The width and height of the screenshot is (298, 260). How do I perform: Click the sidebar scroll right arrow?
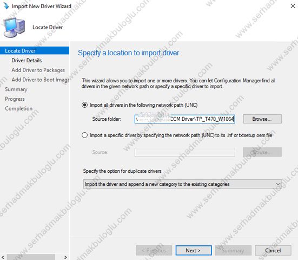tap(65, 257)
